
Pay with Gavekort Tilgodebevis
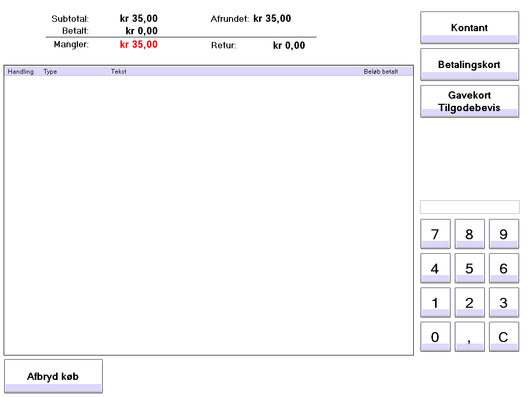pos(469,102)
